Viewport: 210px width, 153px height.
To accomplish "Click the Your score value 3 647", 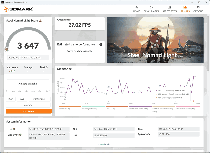I will pos(12,71).
